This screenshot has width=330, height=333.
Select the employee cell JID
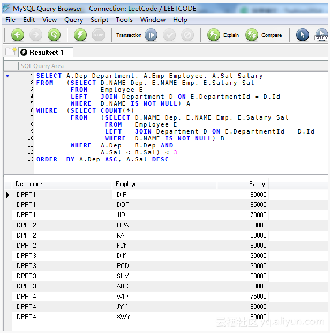(164, 215)
